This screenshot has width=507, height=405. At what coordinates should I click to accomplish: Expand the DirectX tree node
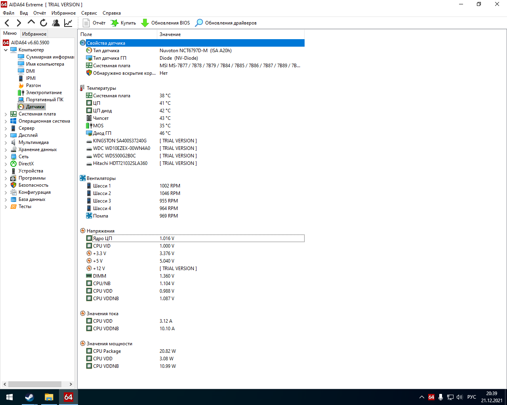point(6,164)
